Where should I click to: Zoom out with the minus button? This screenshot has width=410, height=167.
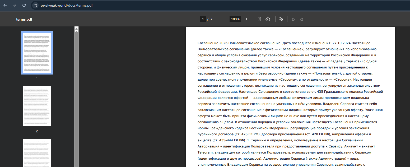(x=224, y=19)
